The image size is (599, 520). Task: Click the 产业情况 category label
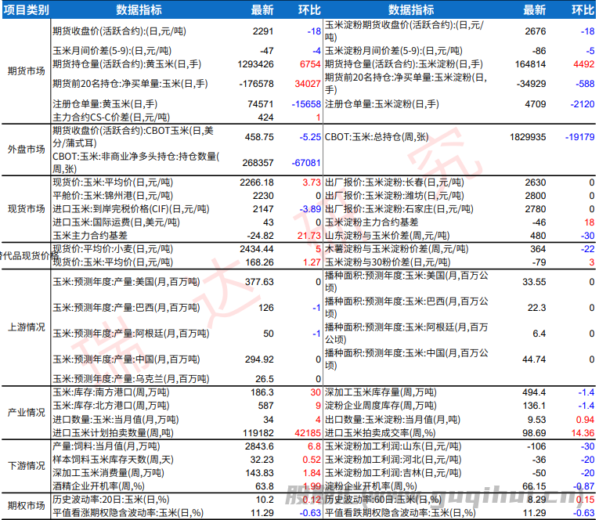(x=26, y=411)
